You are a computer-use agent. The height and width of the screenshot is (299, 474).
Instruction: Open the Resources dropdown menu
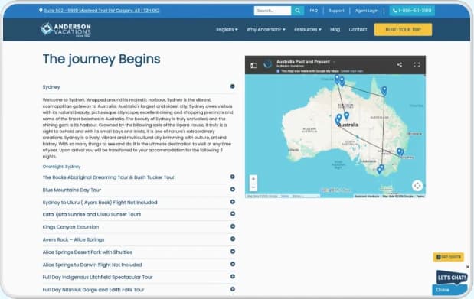[x=307, y=29]
